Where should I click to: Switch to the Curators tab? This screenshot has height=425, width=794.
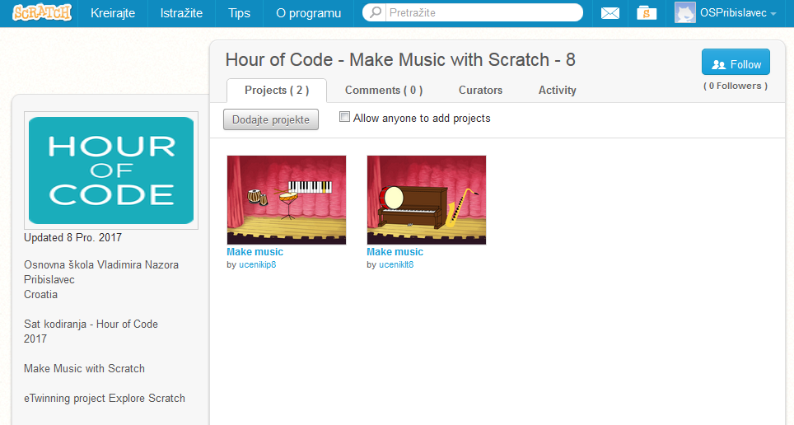point(480,90)
